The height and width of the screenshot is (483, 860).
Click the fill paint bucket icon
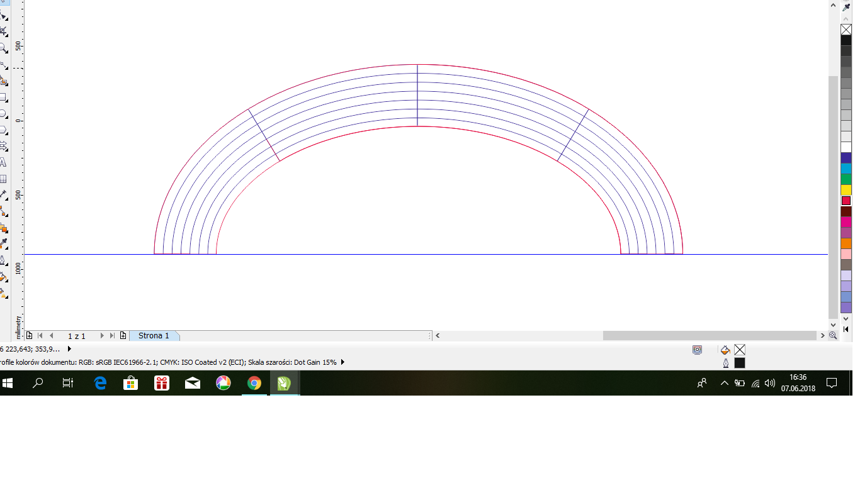coord(725,350)
